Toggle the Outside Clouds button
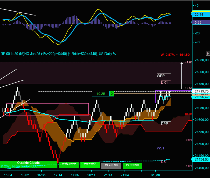This screenshot has width=210, height=178. [29, 164]
